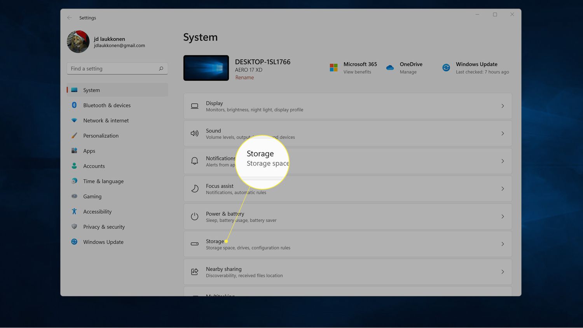Click the Windows Update sync icon in sidebar

74,241
